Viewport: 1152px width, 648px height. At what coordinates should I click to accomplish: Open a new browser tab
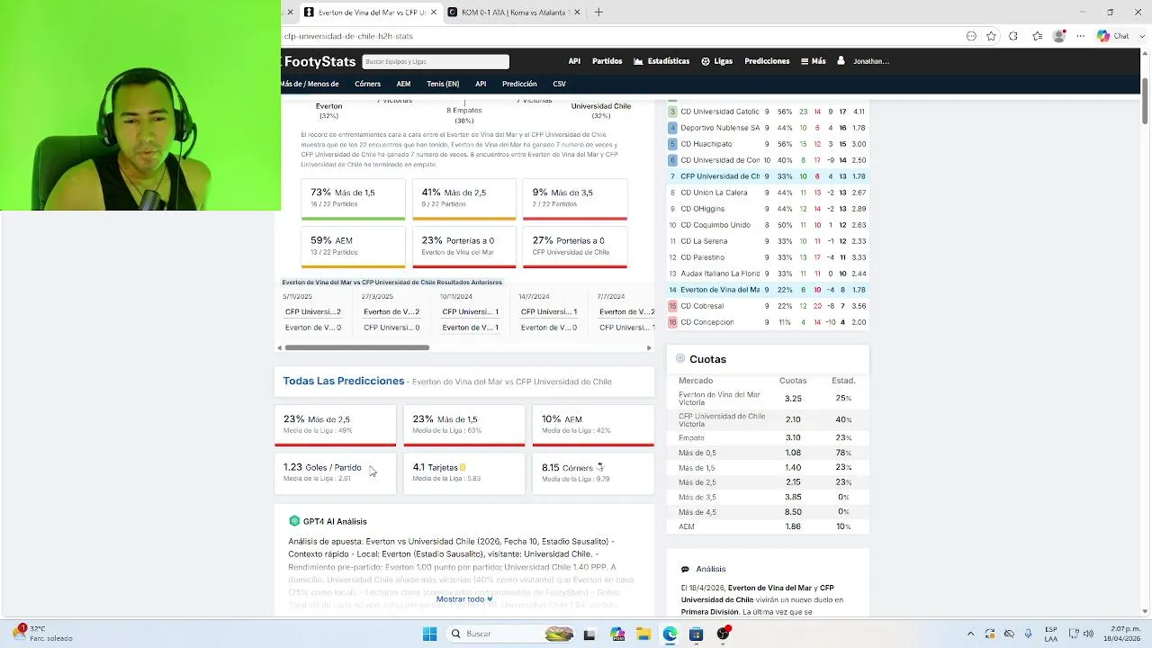[x=598, y=13]
